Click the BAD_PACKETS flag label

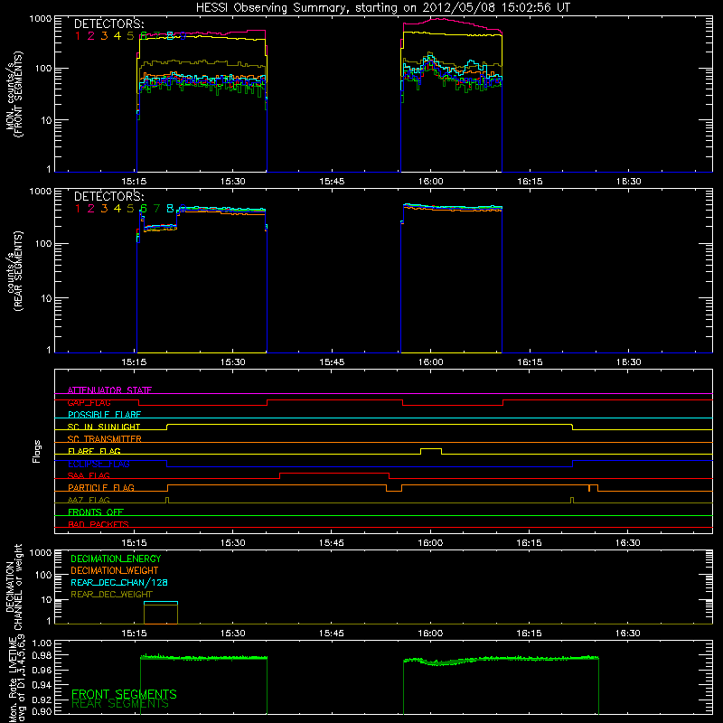[99, 524]
